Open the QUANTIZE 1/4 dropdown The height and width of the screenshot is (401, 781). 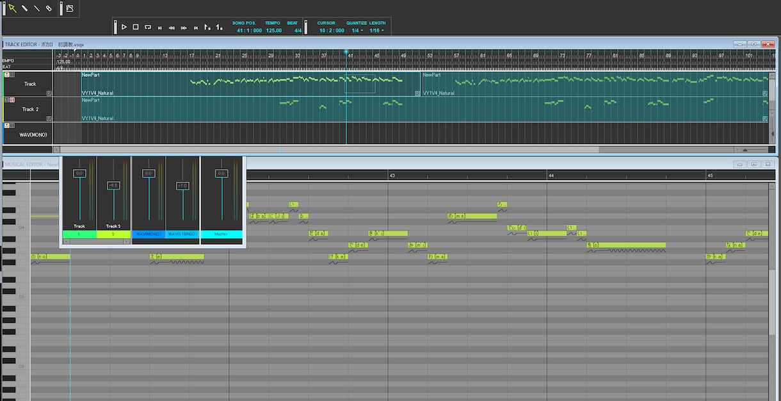coord(357,30)
